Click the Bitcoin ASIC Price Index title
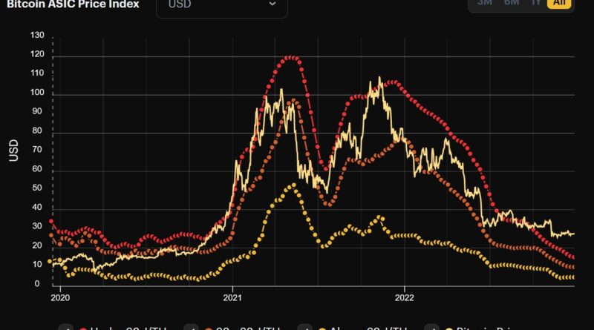This screenshot has width=594, height=330. pos(73,4)
